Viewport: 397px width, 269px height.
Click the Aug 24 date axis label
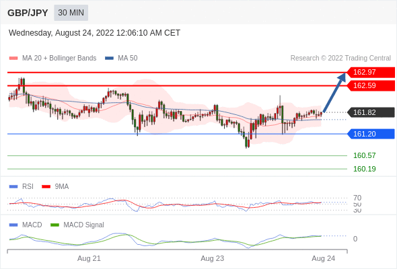tap(324, 258)
